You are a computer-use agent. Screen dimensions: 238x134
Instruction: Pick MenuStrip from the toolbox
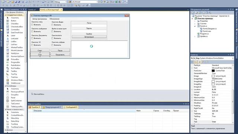point(15,118)
